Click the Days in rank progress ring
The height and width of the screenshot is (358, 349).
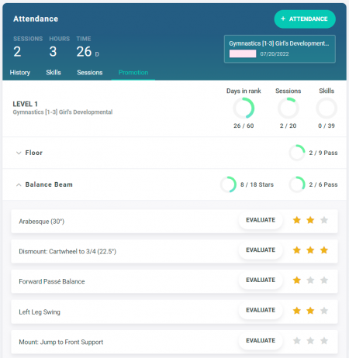coord(244,108)
